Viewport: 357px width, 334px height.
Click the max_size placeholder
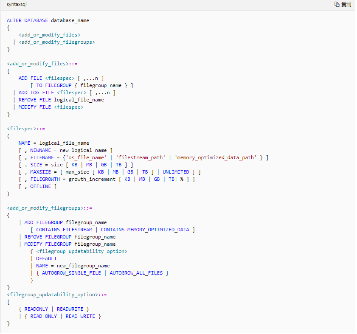click(77, 172)
